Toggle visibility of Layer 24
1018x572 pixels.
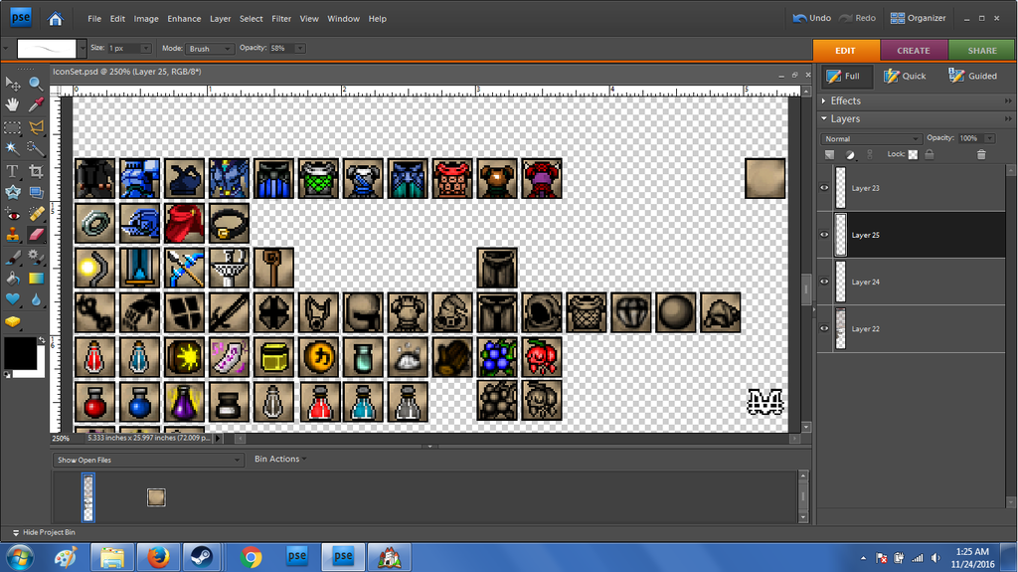(824, 282)
